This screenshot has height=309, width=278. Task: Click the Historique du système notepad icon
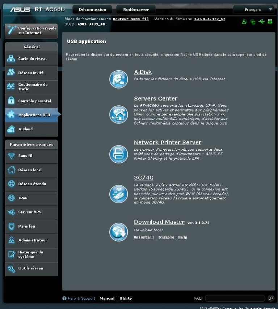pos(11,254)
